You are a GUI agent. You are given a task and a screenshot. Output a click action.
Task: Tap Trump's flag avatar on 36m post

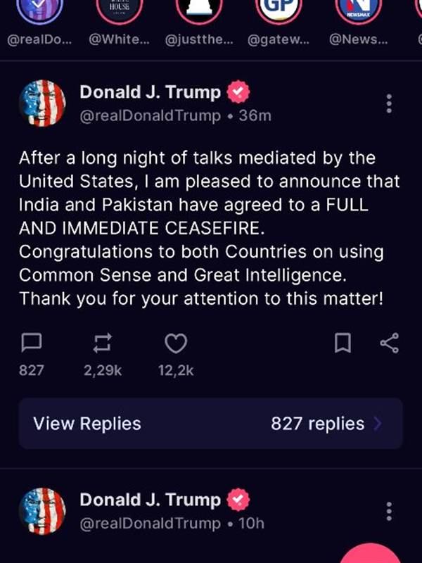[42, 103]
